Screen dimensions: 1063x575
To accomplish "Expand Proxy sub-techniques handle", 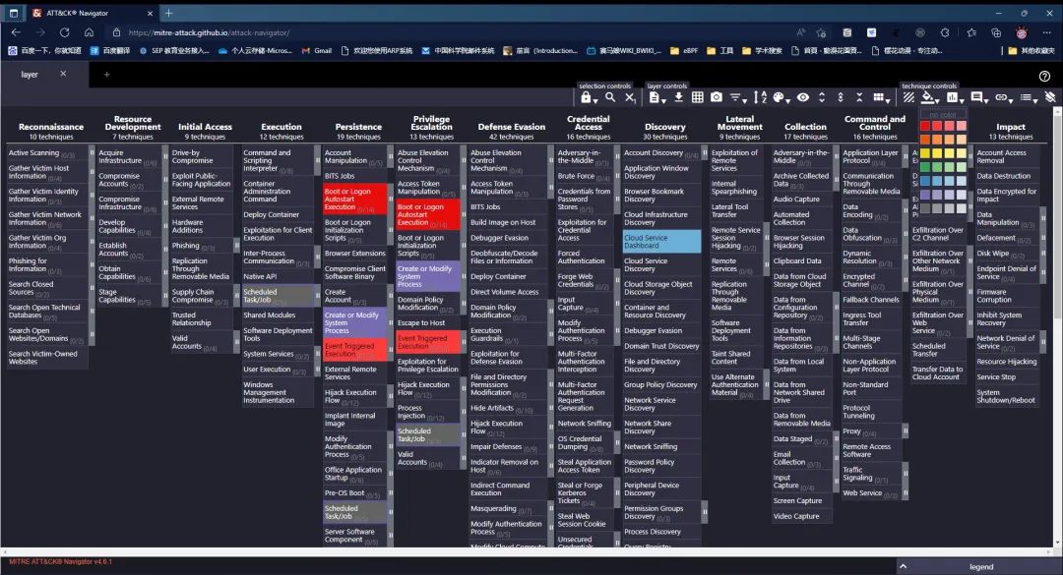I will click(906, 431).
